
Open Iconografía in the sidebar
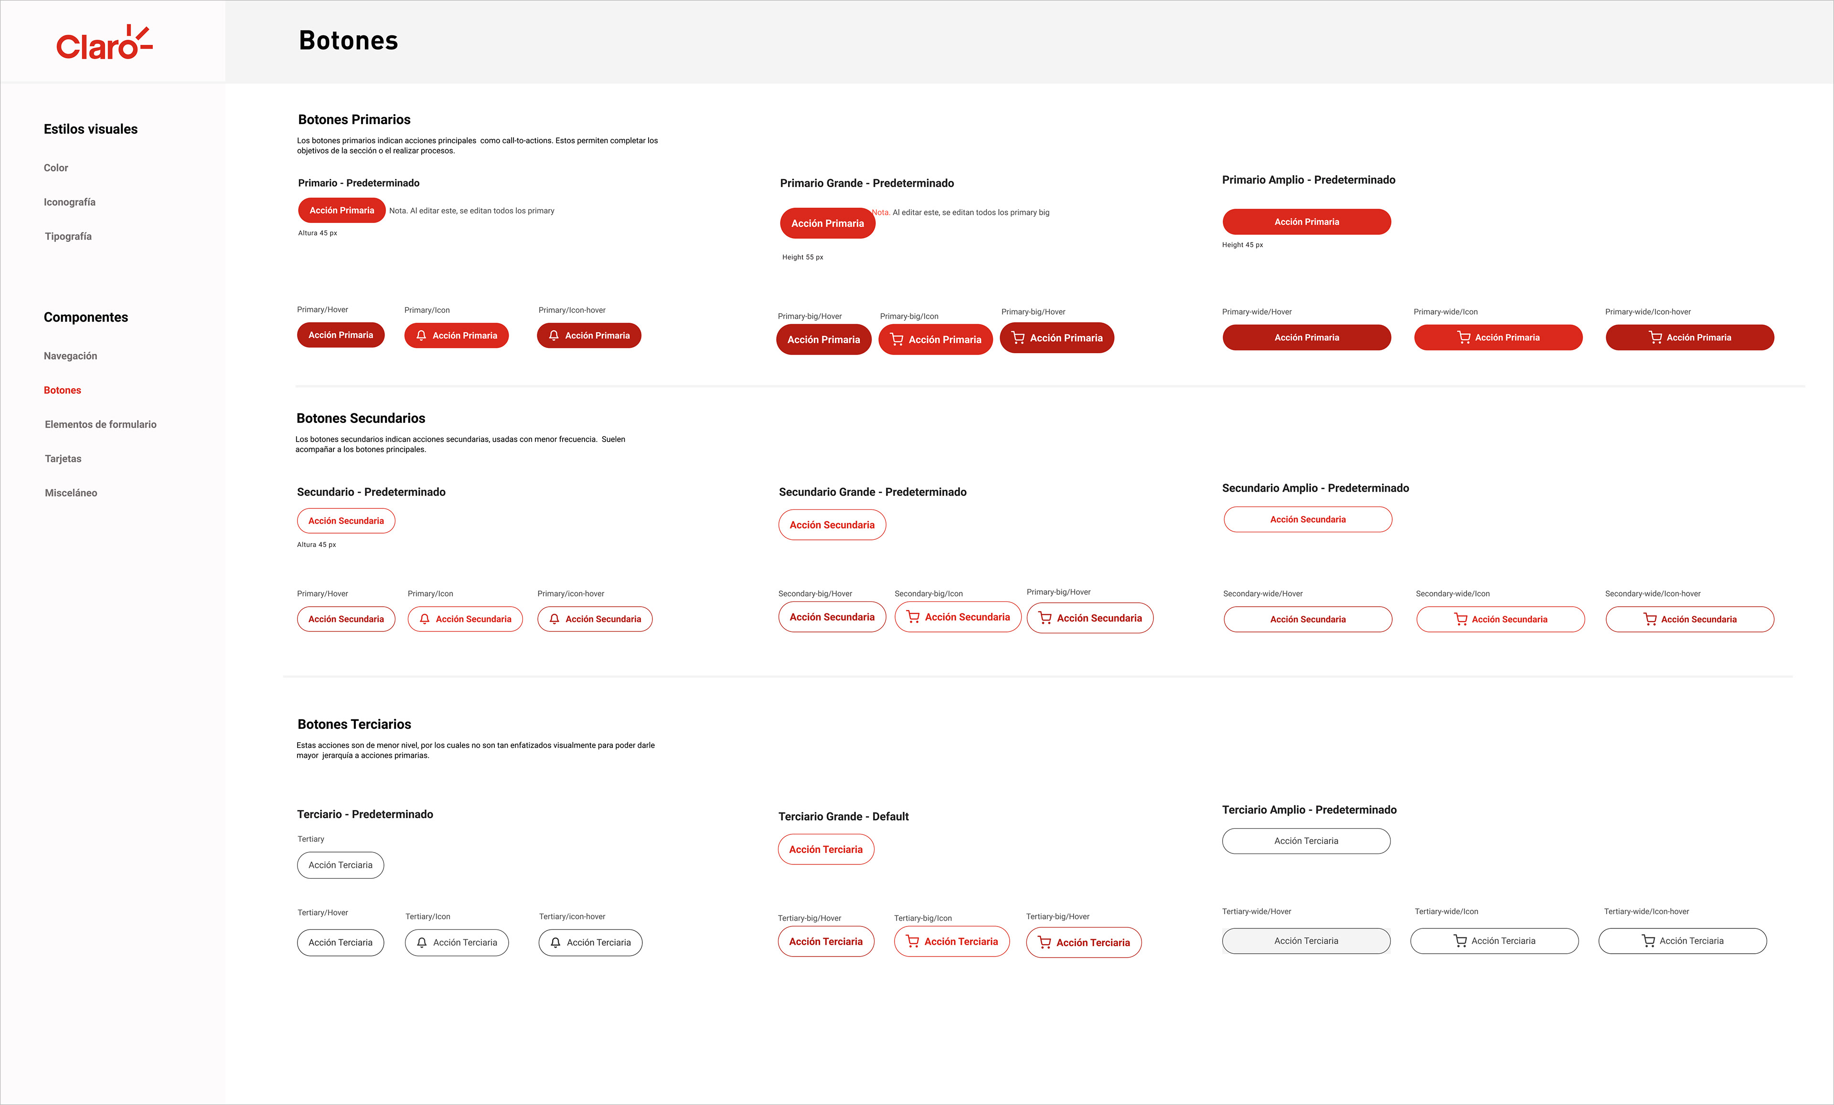pos(69,202)
